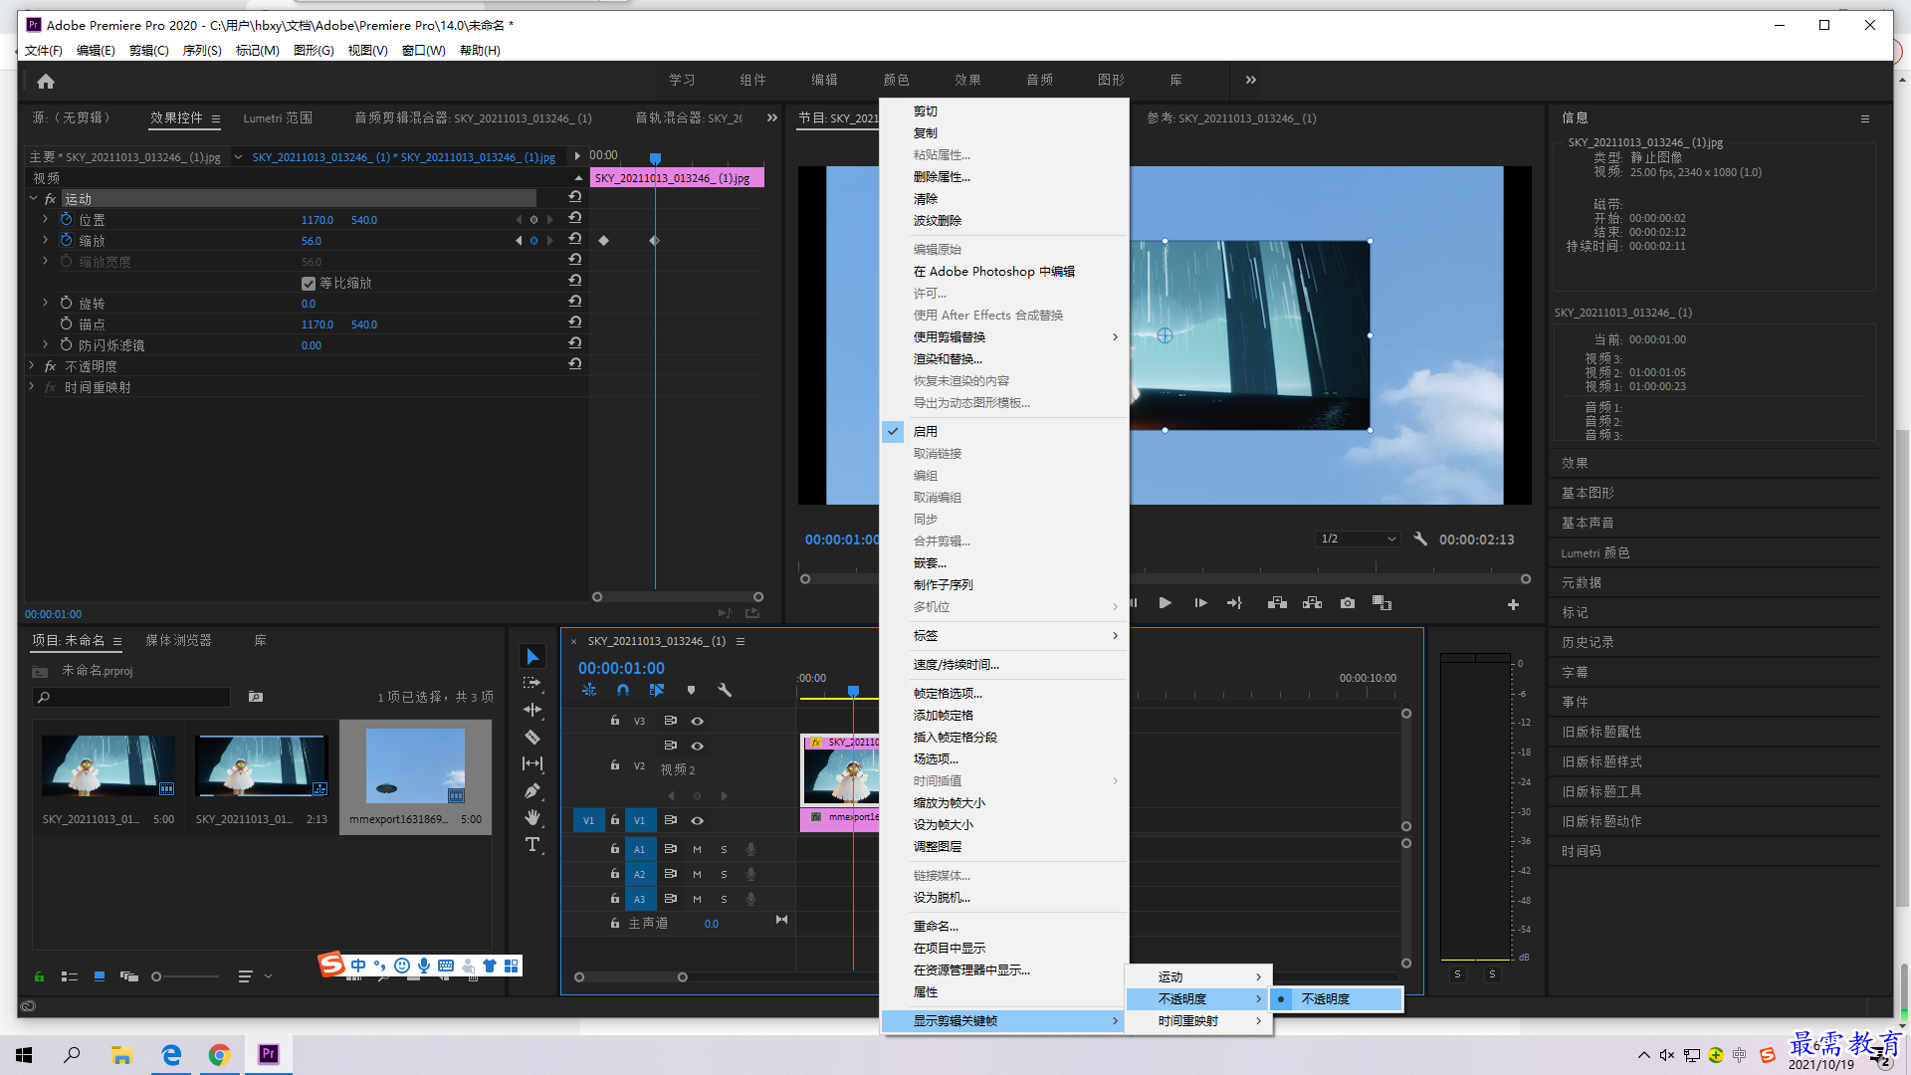Launch Chrome from the taskbar
Screen dimensions: 1911x1075
[x=219, y=1054]
